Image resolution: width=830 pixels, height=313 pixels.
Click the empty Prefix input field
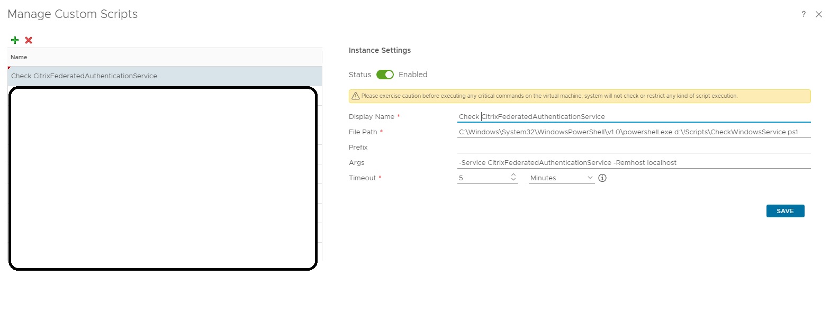633,148
